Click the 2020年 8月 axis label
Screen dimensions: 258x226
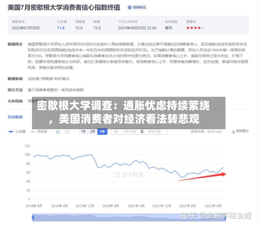(x=110, y=206)
